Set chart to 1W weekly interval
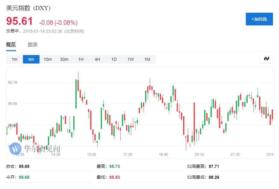279x189 pixels. tap(131, 59)
